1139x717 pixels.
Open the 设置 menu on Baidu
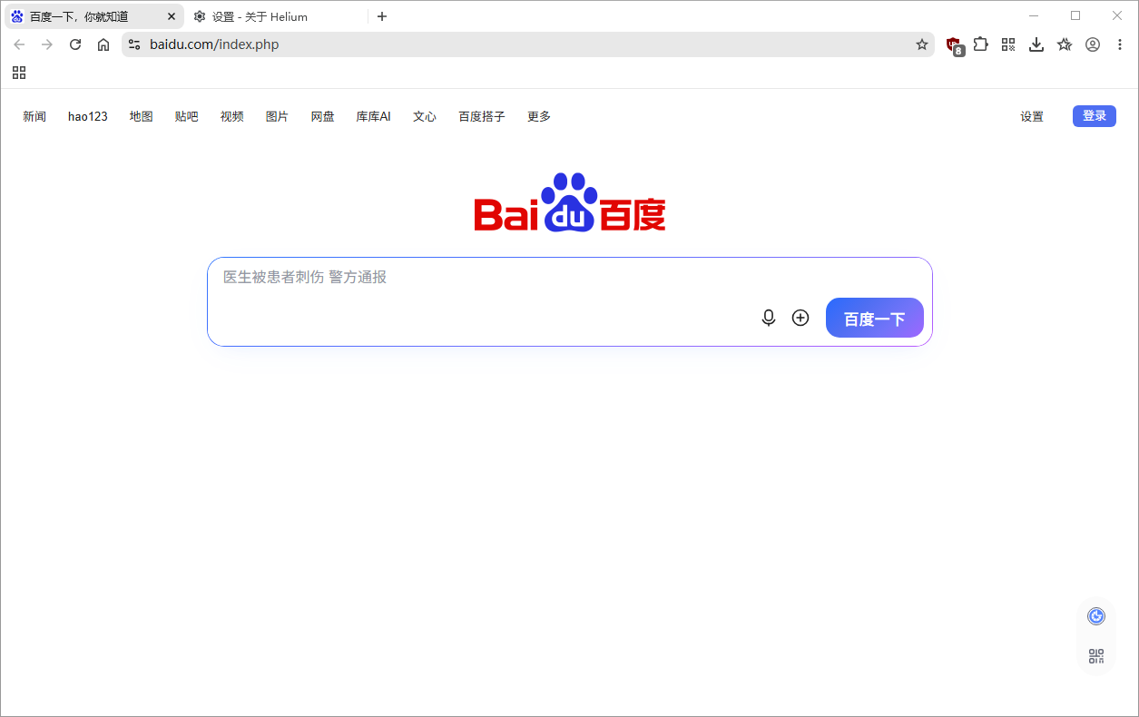pyautogui.click(x=1032, y=116)
